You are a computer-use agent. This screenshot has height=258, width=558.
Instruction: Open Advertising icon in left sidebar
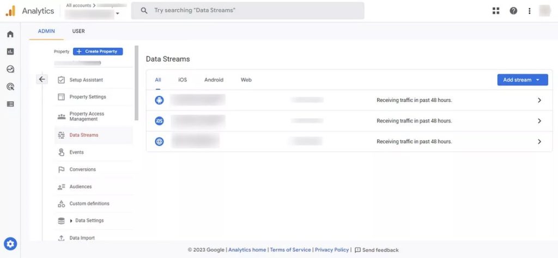10,87
